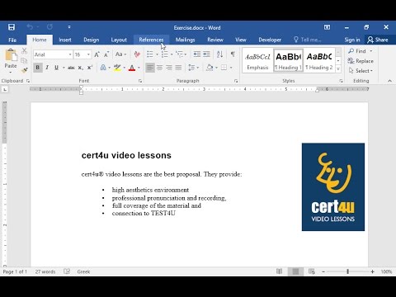Open the font size dropdown
Screen dimensions: 396x297
tap(88, 54)
